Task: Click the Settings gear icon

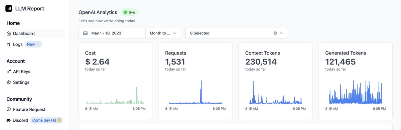Action: coord(9,82)
